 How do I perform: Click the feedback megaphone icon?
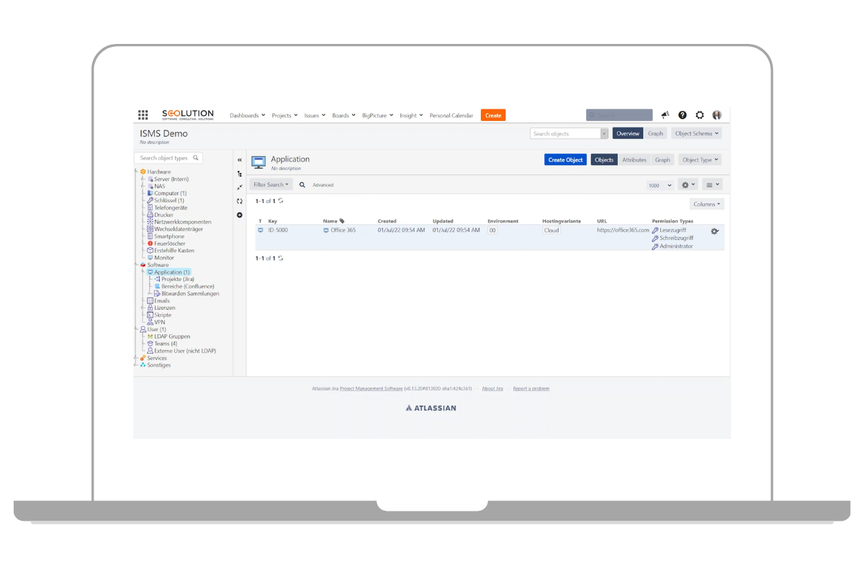[665, 115]
